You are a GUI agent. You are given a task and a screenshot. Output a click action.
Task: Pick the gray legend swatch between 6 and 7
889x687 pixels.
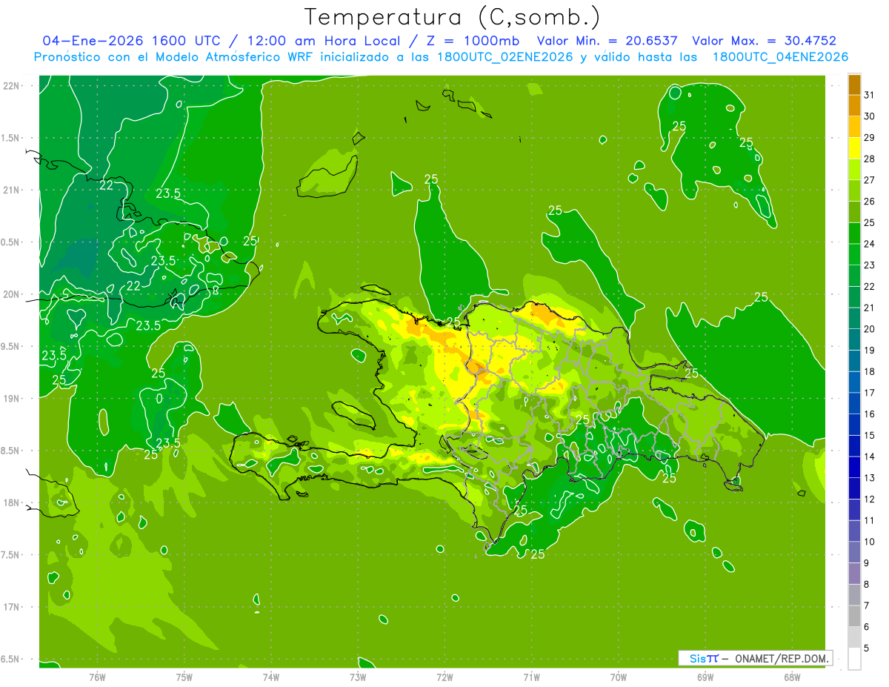854,617
